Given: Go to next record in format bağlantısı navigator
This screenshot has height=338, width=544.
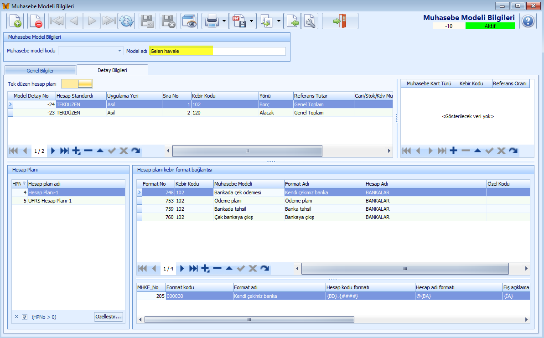Looking at the screenshot, I should point(182,268).
